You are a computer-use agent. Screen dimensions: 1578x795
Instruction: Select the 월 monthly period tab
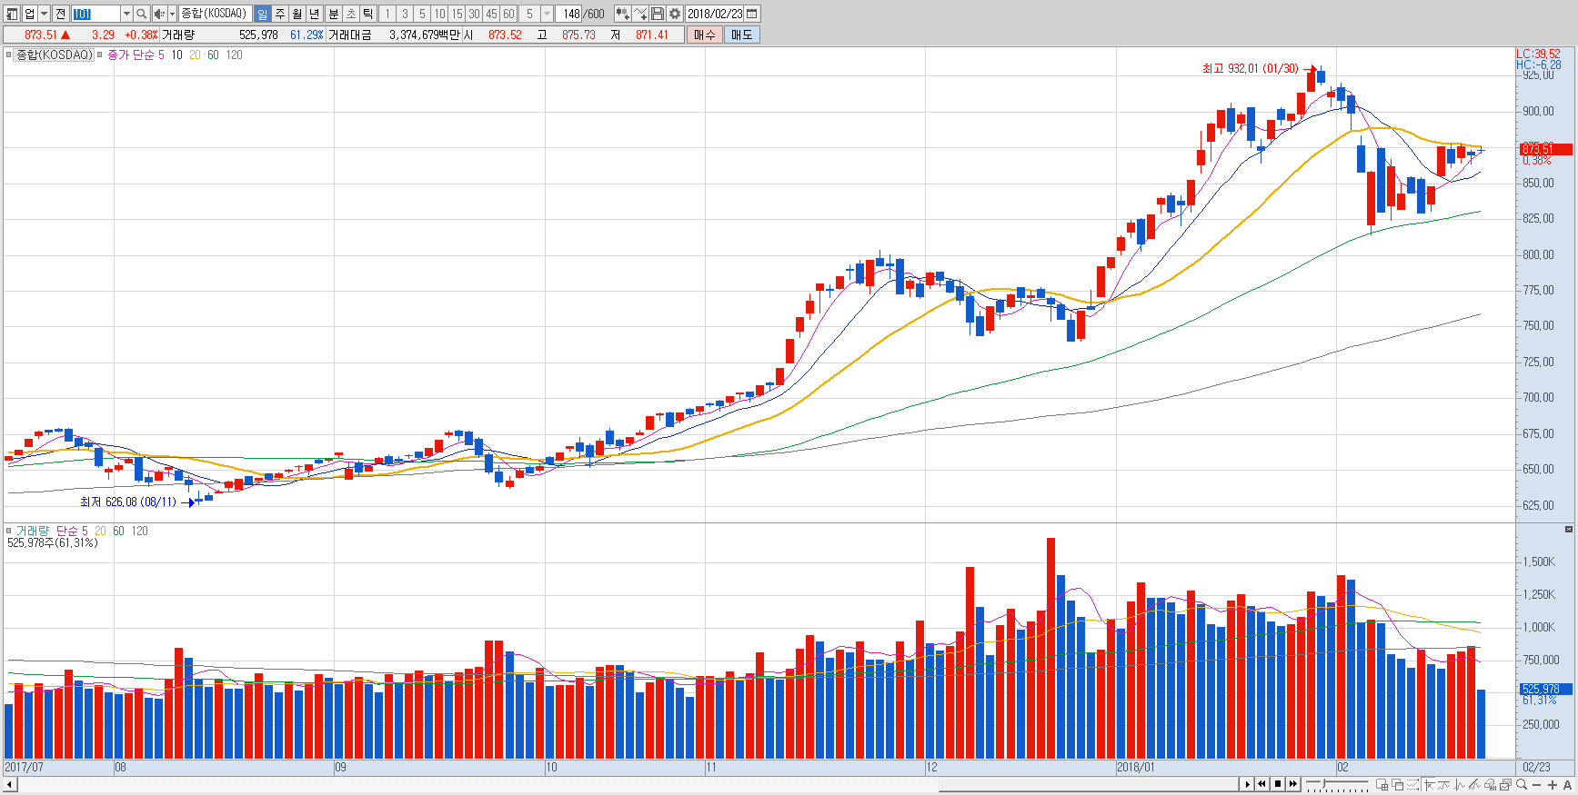[x=297, y=14]
